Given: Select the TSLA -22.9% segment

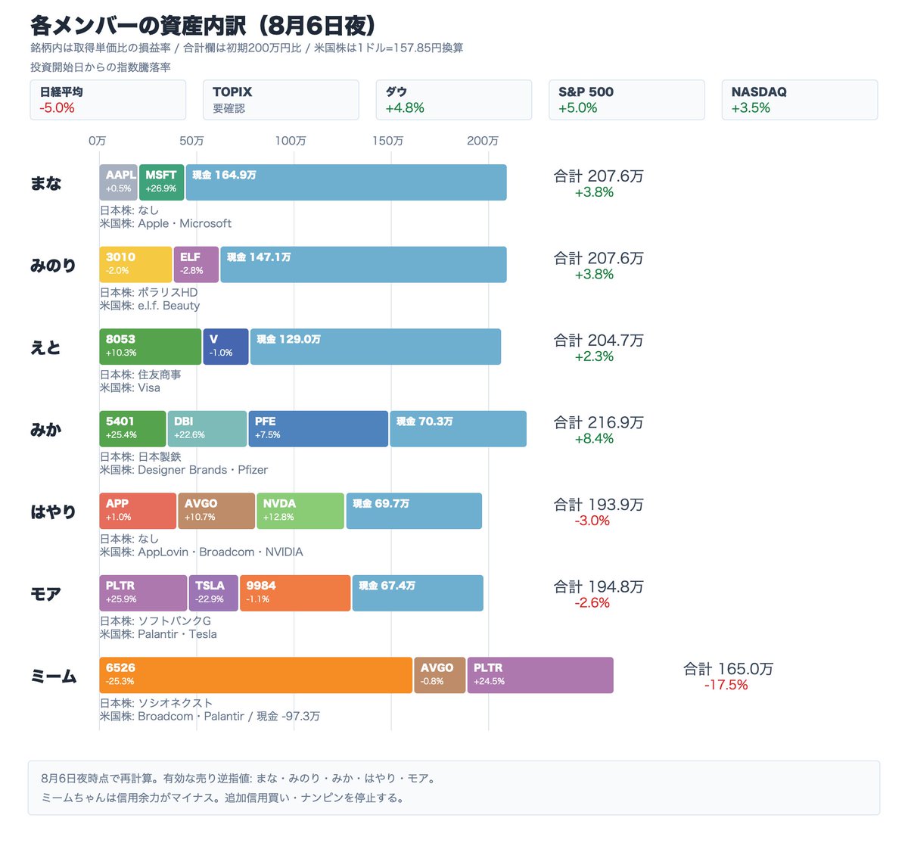Looking at the screenshot, I should (x=214, y=593).
